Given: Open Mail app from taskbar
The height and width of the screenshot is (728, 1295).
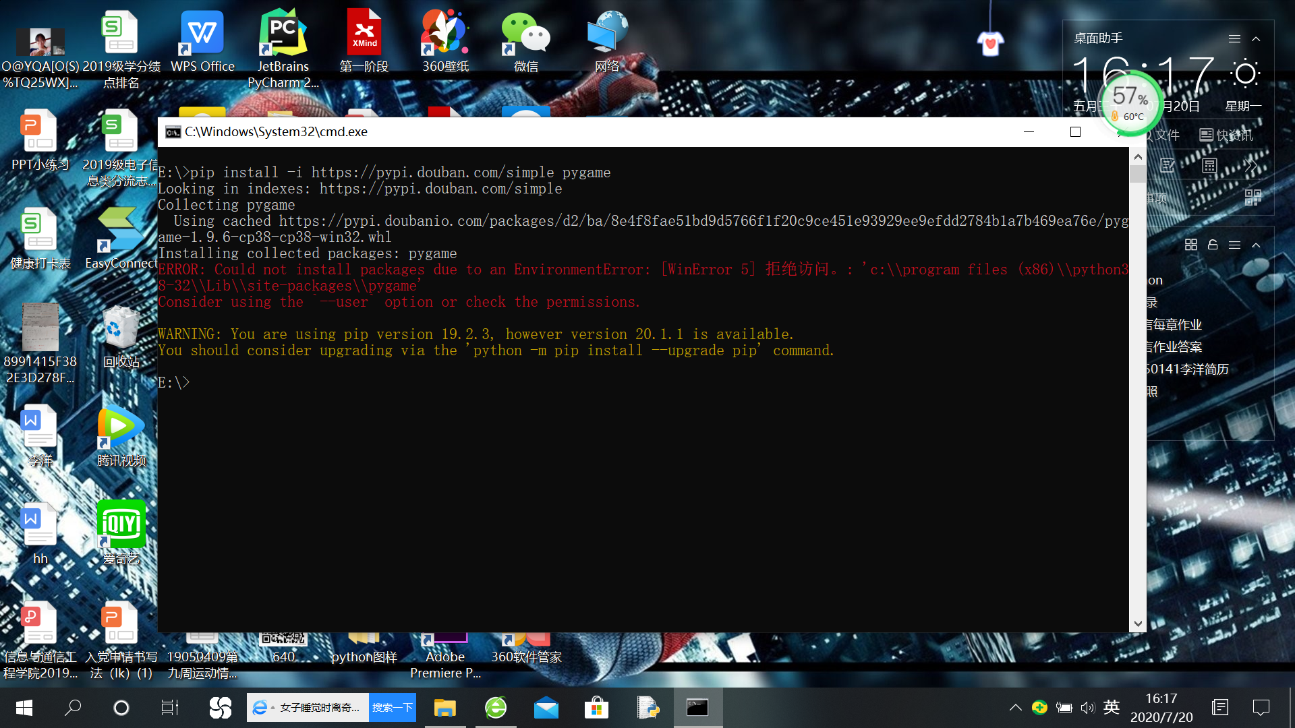Looking at the screenshot, I should [x=546, y=708].
